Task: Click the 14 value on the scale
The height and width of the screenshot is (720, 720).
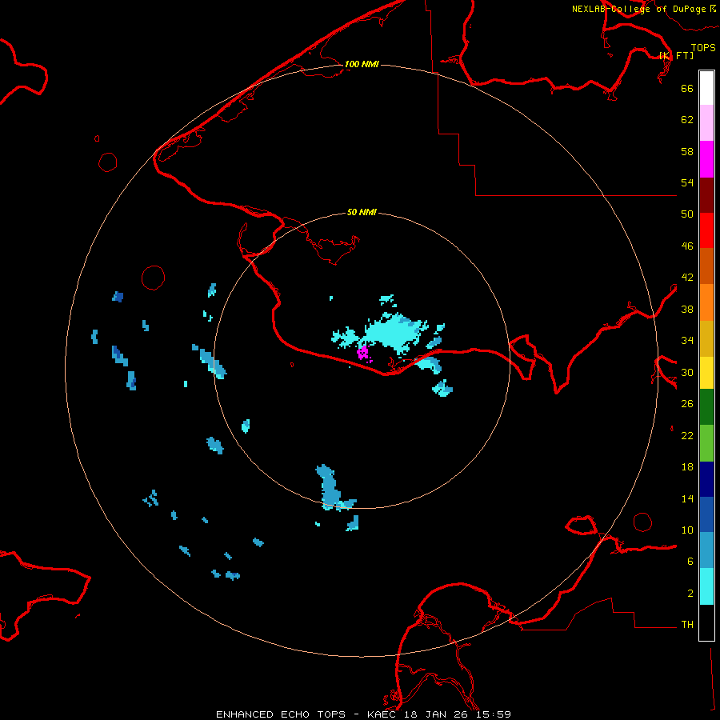Action: tap(687, 498)
